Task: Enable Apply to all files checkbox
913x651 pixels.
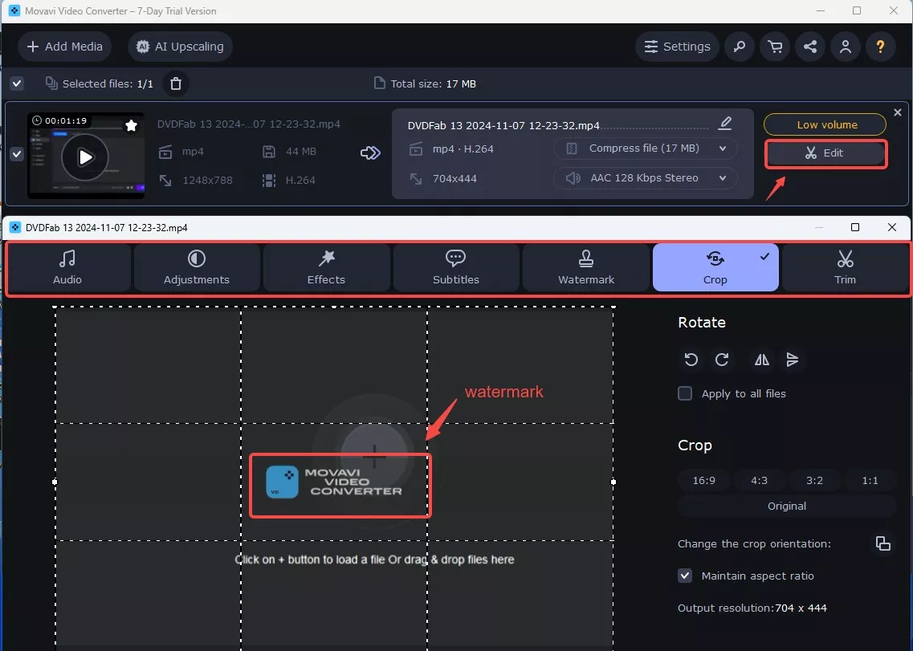Action: [x=685, y=393]
